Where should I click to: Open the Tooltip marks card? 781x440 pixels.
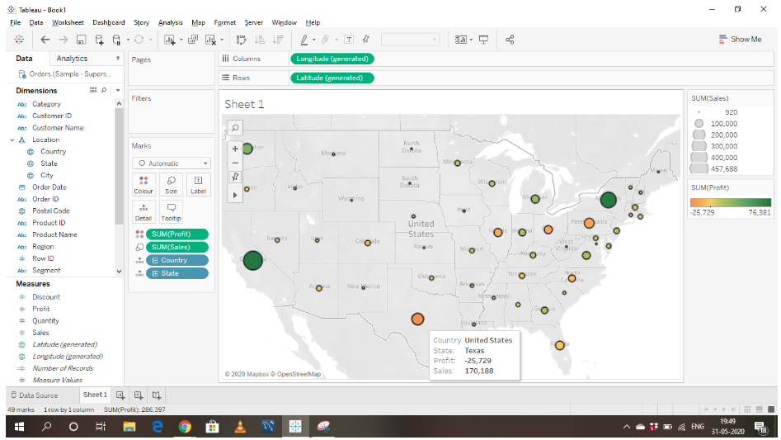pyautogui.click(x=171, y=212)
